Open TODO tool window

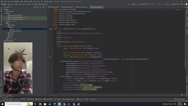(x=23, y=99)
